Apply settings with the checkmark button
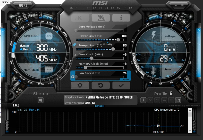Viewport: 203px width, 140px height. (x=121, y=85)
